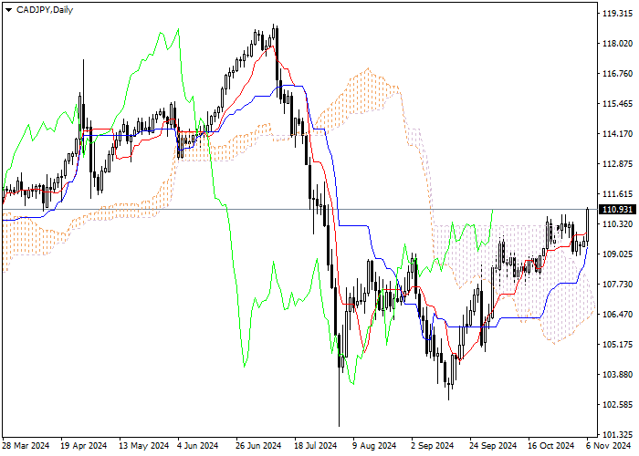Select the 101.325 price scale label
639x456 pixels.
pyautogui.click(x=617, y=435)
